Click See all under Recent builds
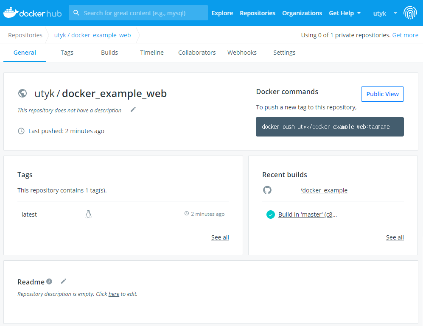 pyautogui.click(x=395, y=237)
